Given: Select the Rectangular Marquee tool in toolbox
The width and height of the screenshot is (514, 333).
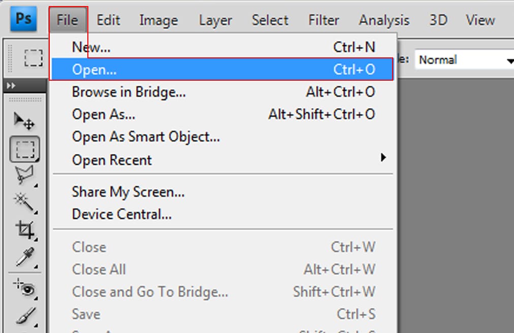Looking at the screenshot, I should (24, 149).
